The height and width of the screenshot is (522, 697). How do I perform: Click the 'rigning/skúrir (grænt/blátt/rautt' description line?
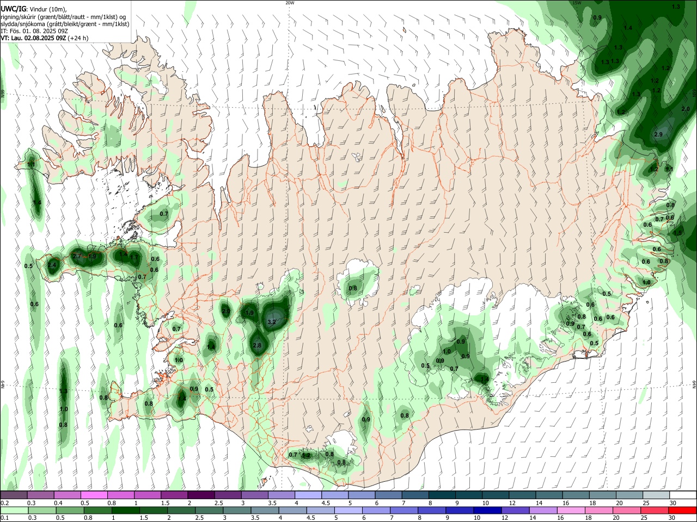[63, 17]
